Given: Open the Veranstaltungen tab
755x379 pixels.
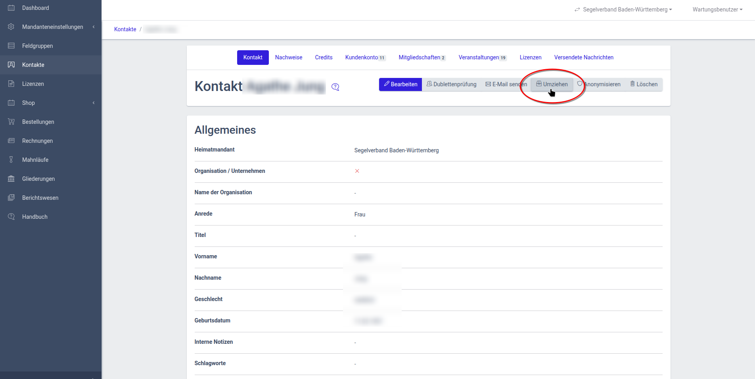Looking at the screenshot, I should point(482,57).
